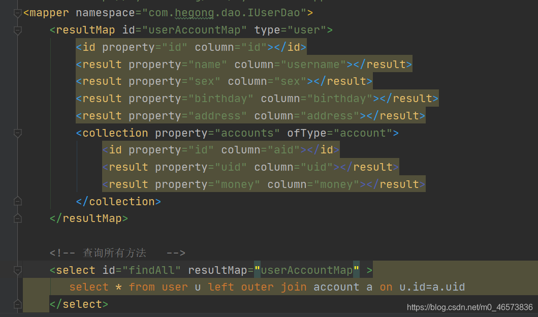Click the SQL keyword "outer"
538x317 pixels.
258,287
